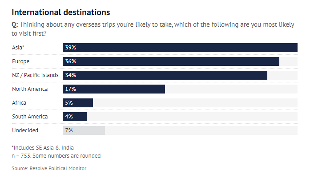Image resolution: width=310 pixels, height=175 pixels.
Task: Select the Africa 5% bar
Action: click(78, 103)
